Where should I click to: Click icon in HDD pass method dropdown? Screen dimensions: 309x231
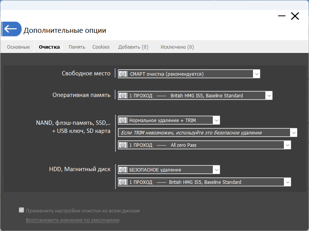[x=123, y=182]
